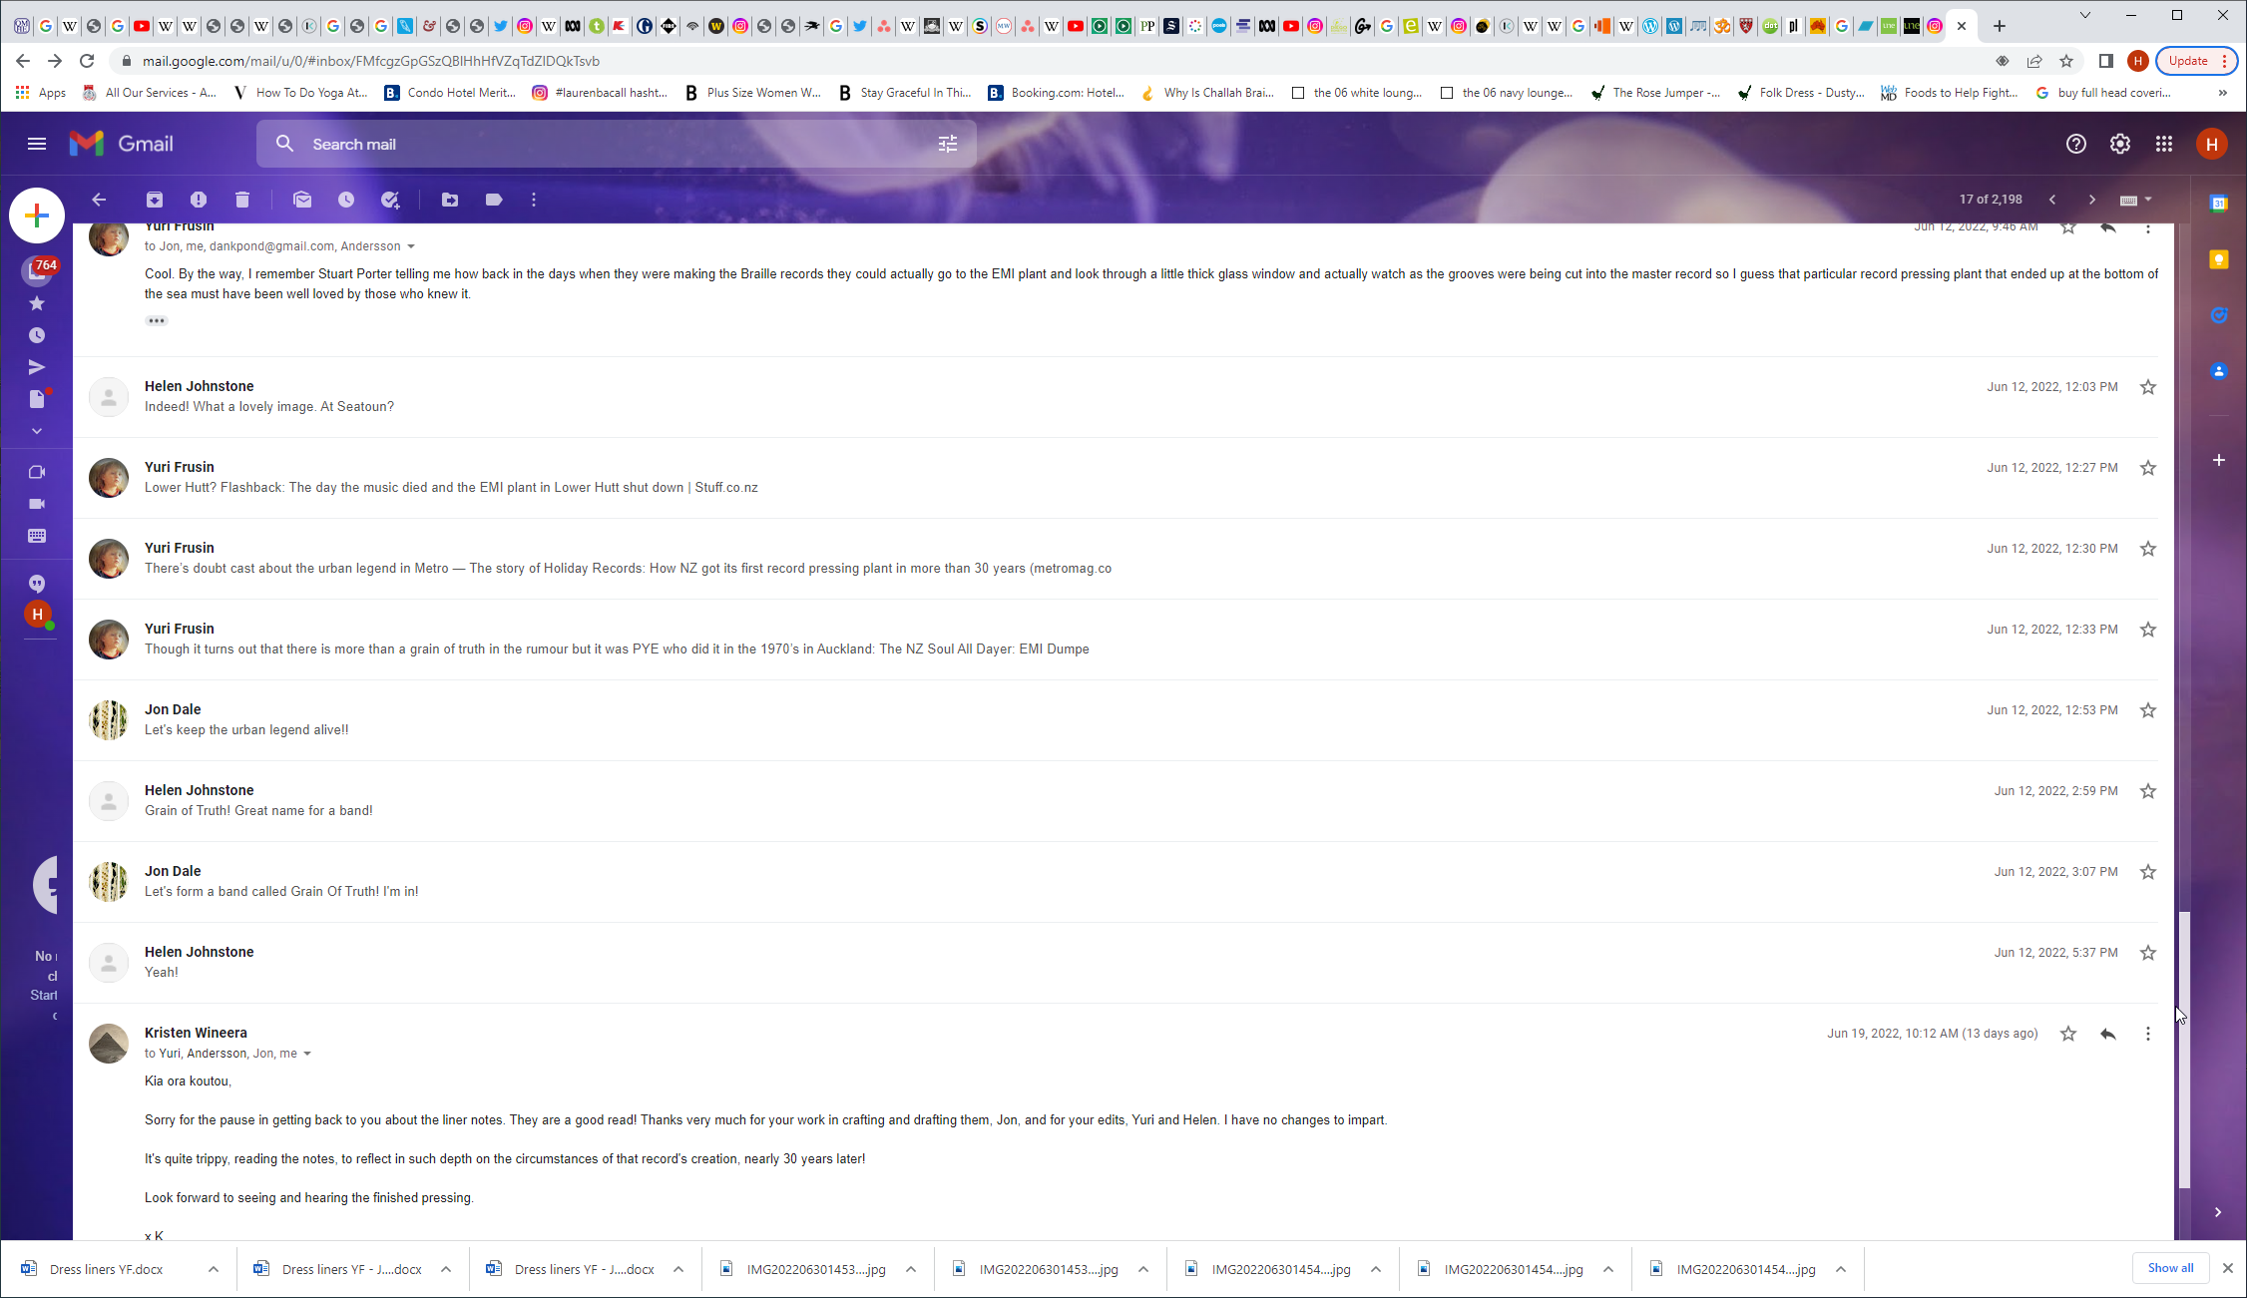The width and height of the screenshot is (2247, 1298).
Task: Open Gmail main menu hamburger
Action: pos(37,144)
